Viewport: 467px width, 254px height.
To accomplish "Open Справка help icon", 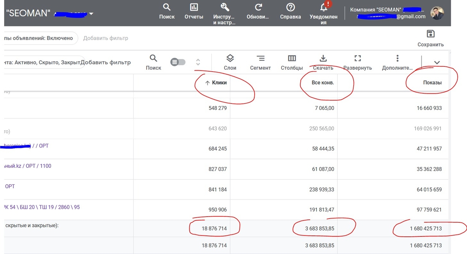I will click(290, 7).
